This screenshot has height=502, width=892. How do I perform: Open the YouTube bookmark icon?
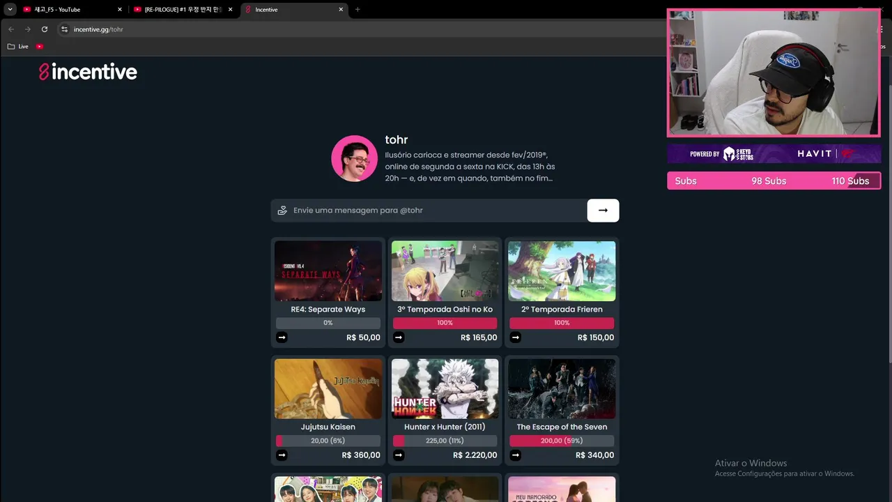(40, 47)
